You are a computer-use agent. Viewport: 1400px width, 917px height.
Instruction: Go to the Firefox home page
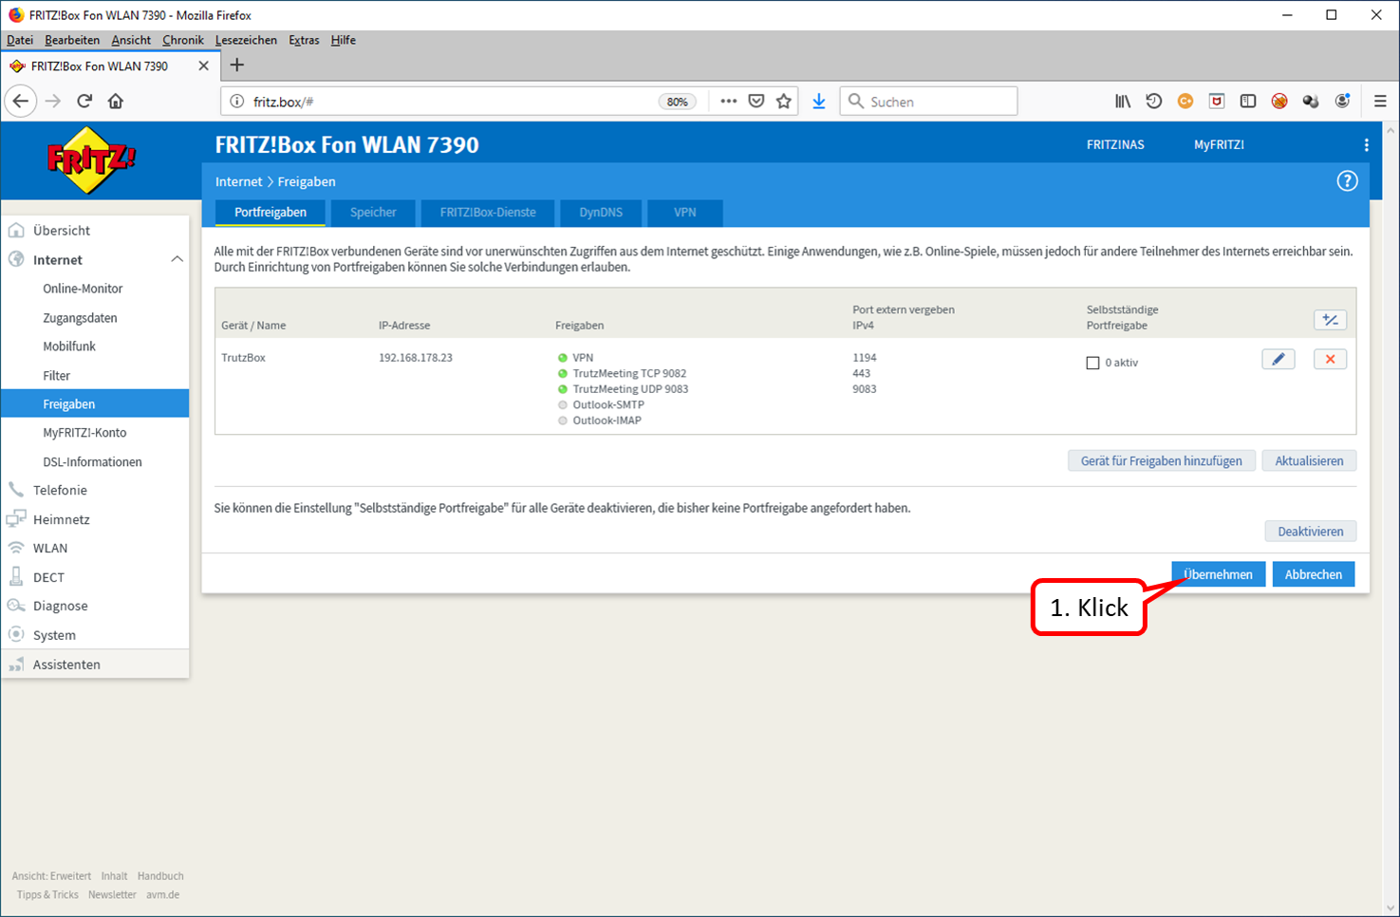(116, 102)
